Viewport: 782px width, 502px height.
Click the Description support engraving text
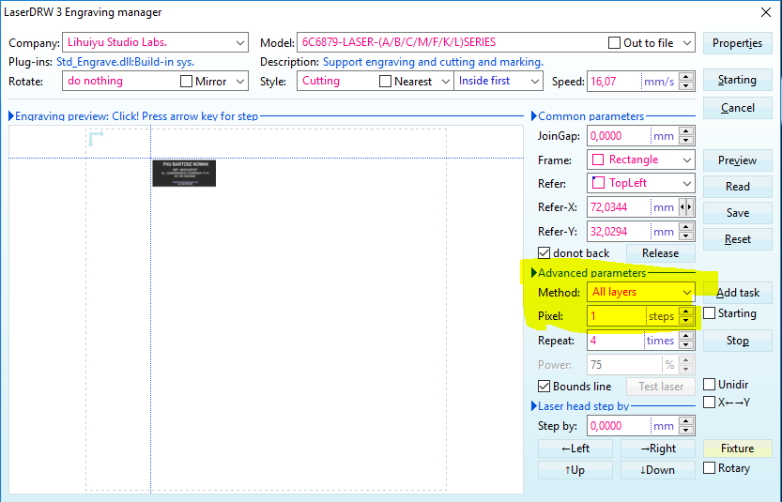click(x=433, y=62)
